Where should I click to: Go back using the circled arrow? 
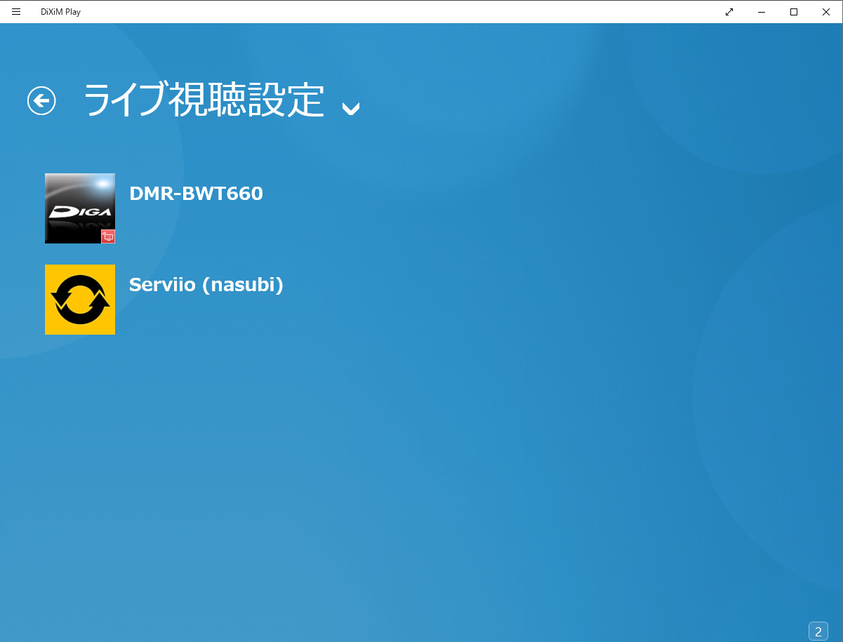(x=41, y=100)
